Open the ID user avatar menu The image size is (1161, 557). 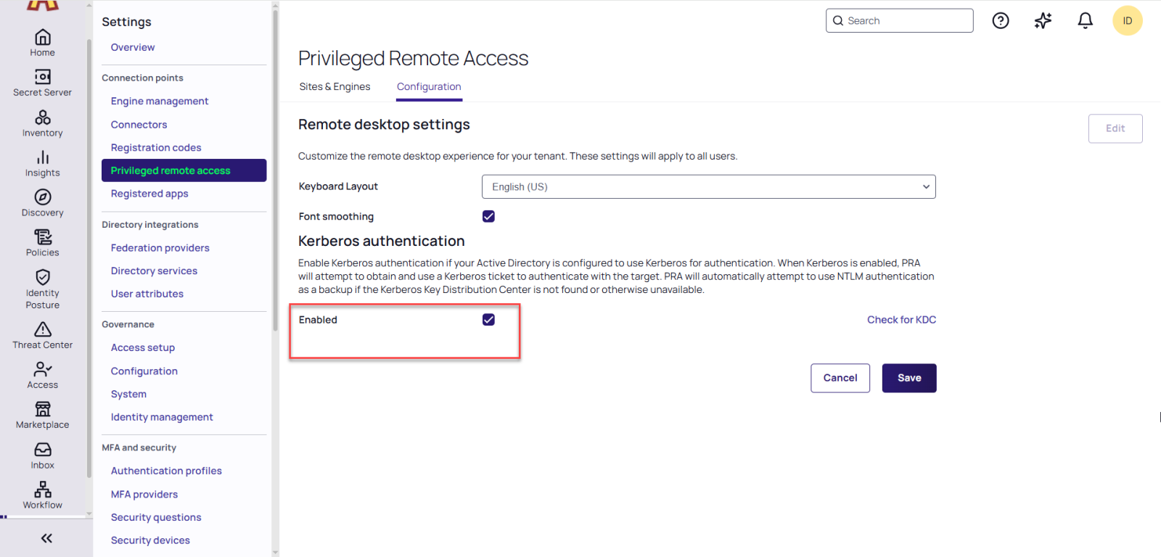(x=1127, y=21)
